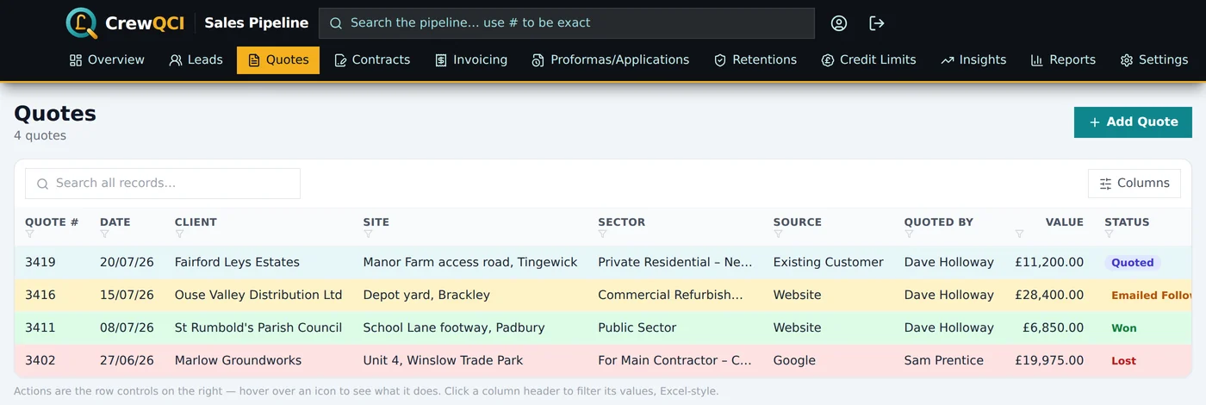Switch to the Retentions tab
The width and height of the screenshot is (1206, 405).
pyautogui.click(x=755, y=60)
